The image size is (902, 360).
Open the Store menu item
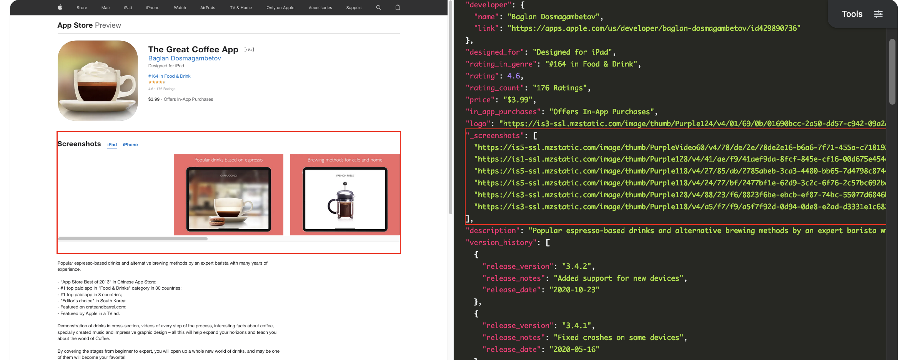[82, 7]
